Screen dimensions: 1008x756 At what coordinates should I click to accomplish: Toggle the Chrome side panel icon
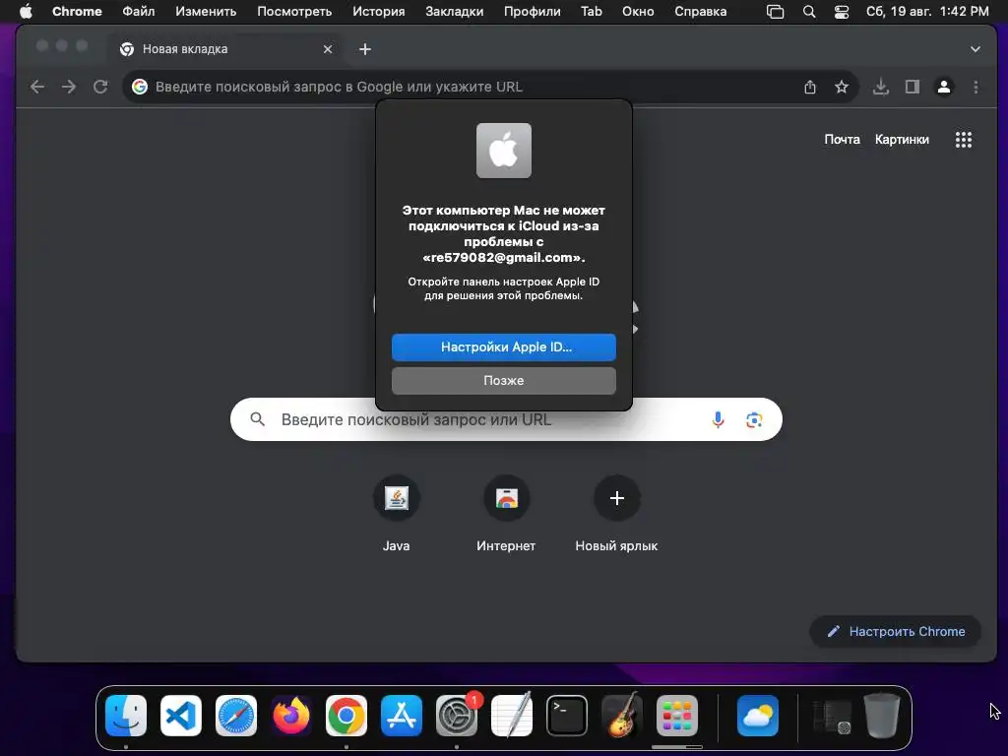(x=913, y=87)
